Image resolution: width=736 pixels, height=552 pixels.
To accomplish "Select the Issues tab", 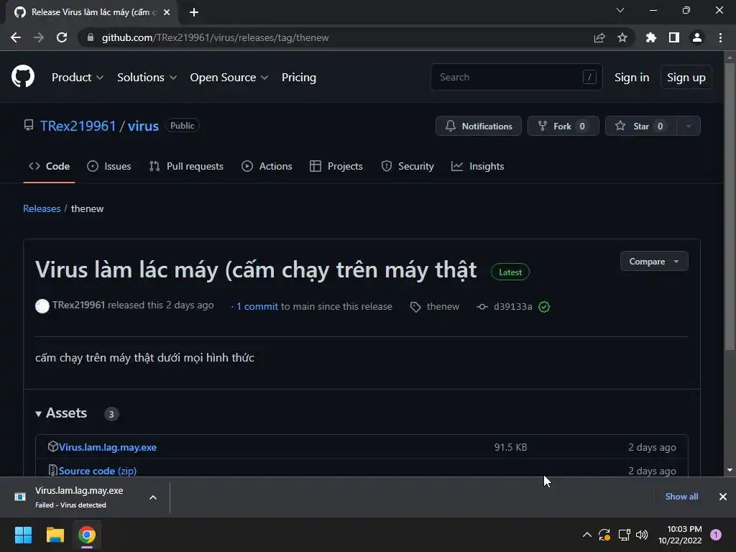I will pos(109,166).
